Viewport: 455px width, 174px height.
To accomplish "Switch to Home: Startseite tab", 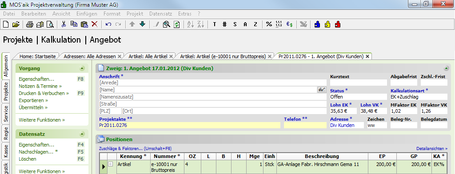I will click(x=38, y=56).
